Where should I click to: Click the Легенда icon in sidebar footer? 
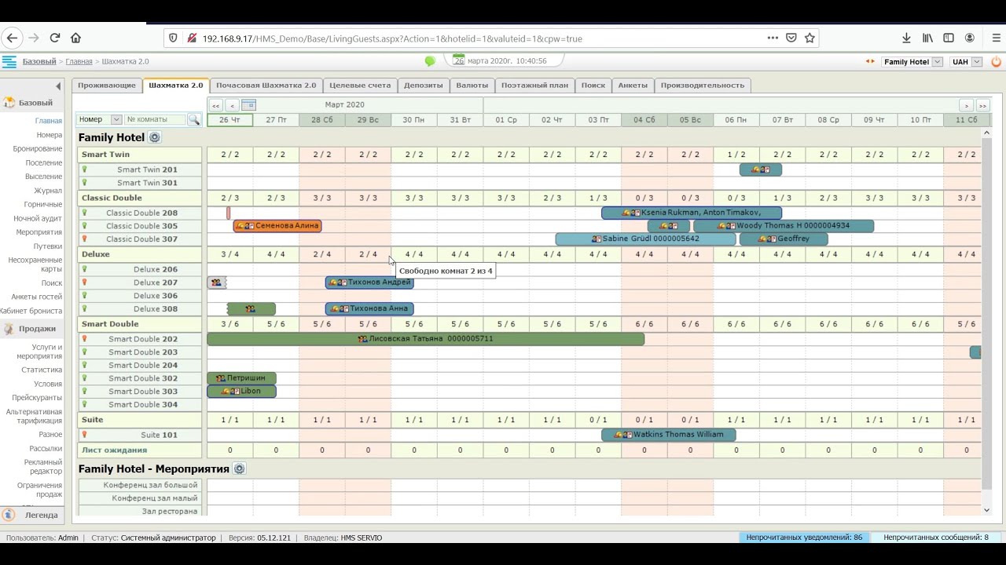(x=9, y=515)
